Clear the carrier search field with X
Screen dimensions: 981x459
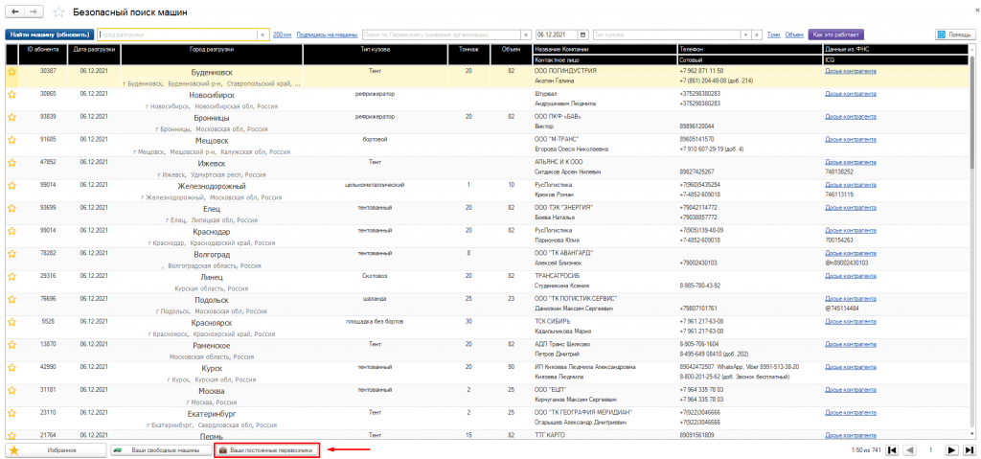point(528,35)
